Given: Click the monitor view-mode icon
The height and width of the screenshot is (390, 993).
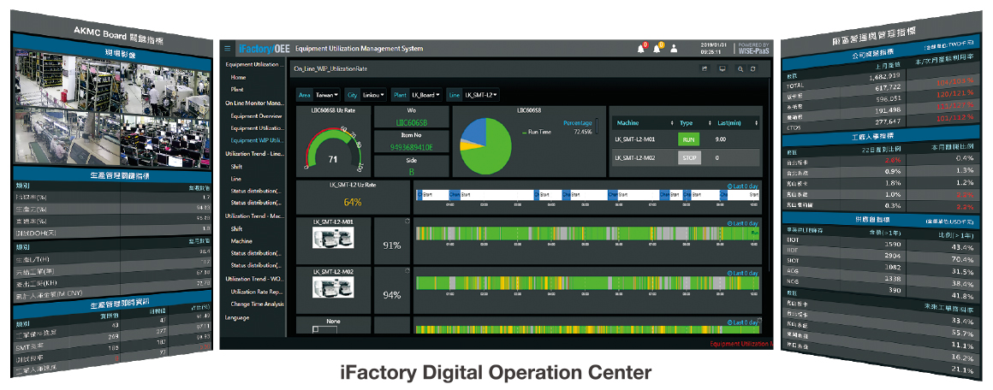Looking at the screenshot, I should (722, 68).
